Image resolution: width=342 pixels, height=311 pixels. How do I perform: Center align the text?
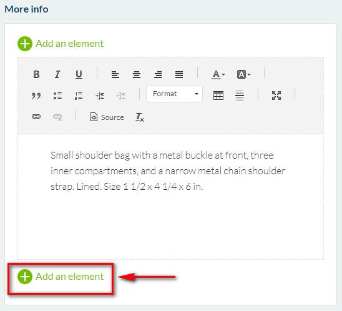pos(137,74)
